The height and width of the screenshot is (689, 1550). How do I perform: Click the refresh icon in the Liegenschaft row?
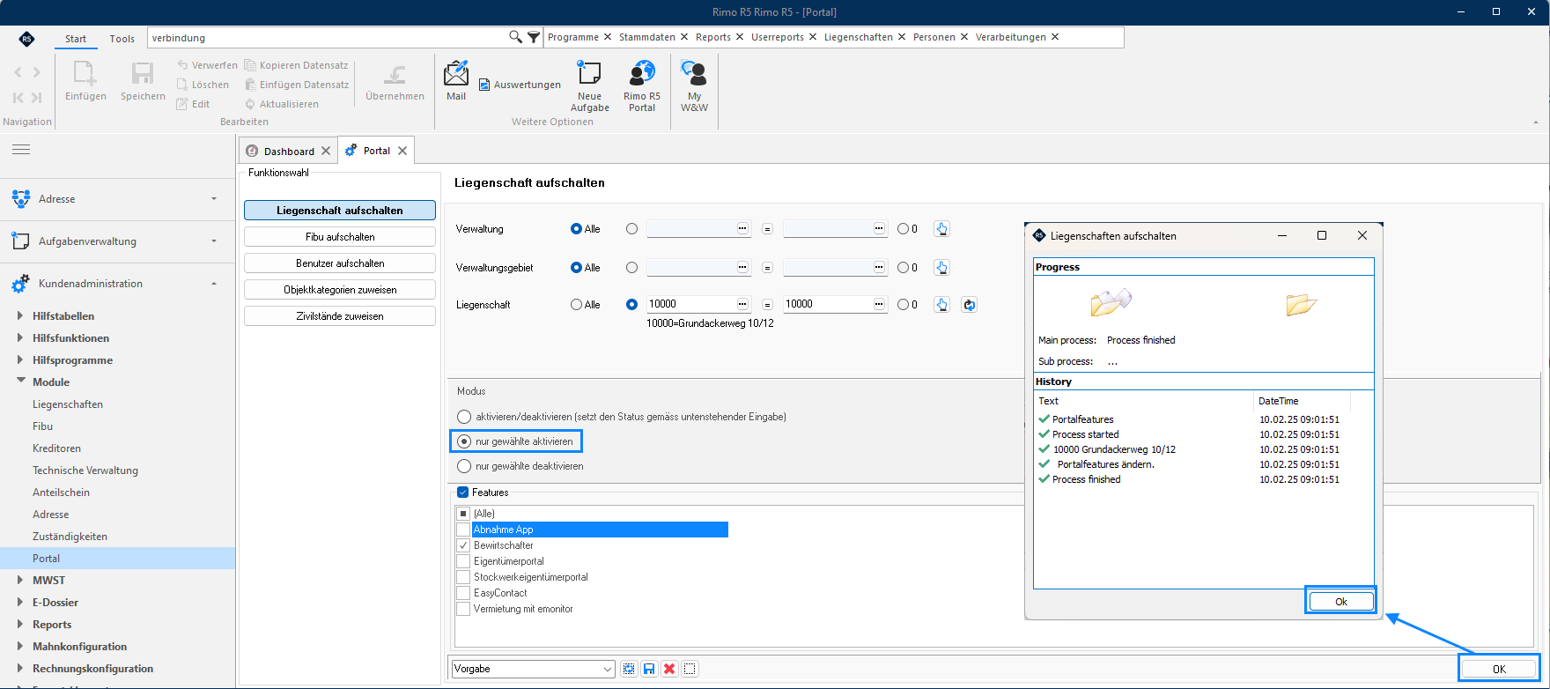tap(969, 305)
